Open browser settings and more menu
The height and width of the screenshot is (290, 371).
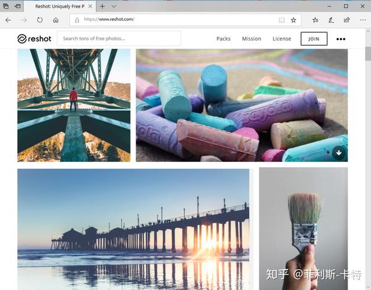363,20
